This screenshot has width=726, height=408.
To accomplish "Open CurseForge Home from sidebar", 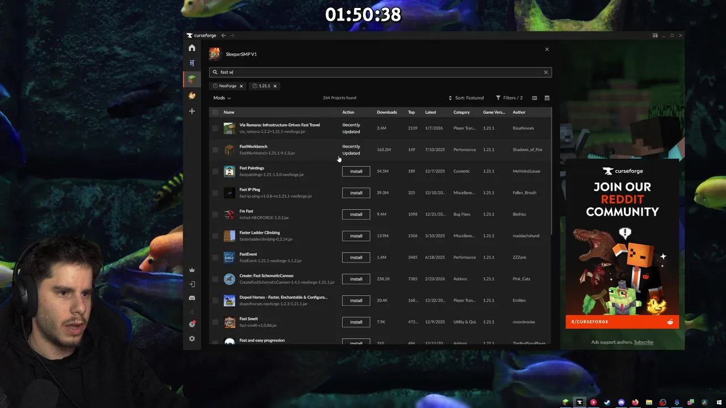I will (x=192, y=48).
